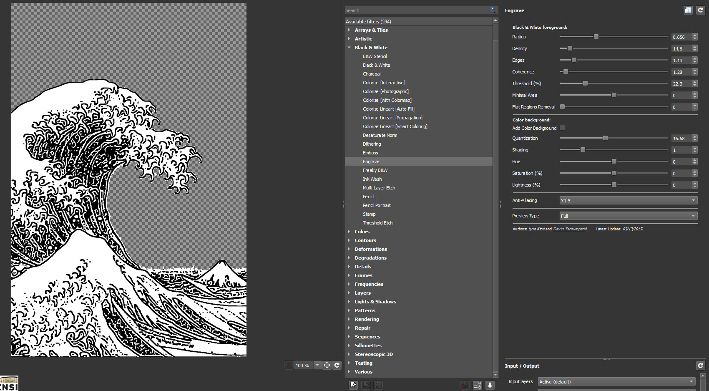Screen dimensions: 709x391
Task: Select the Ink Wash filter
Action: pos(372,179)
